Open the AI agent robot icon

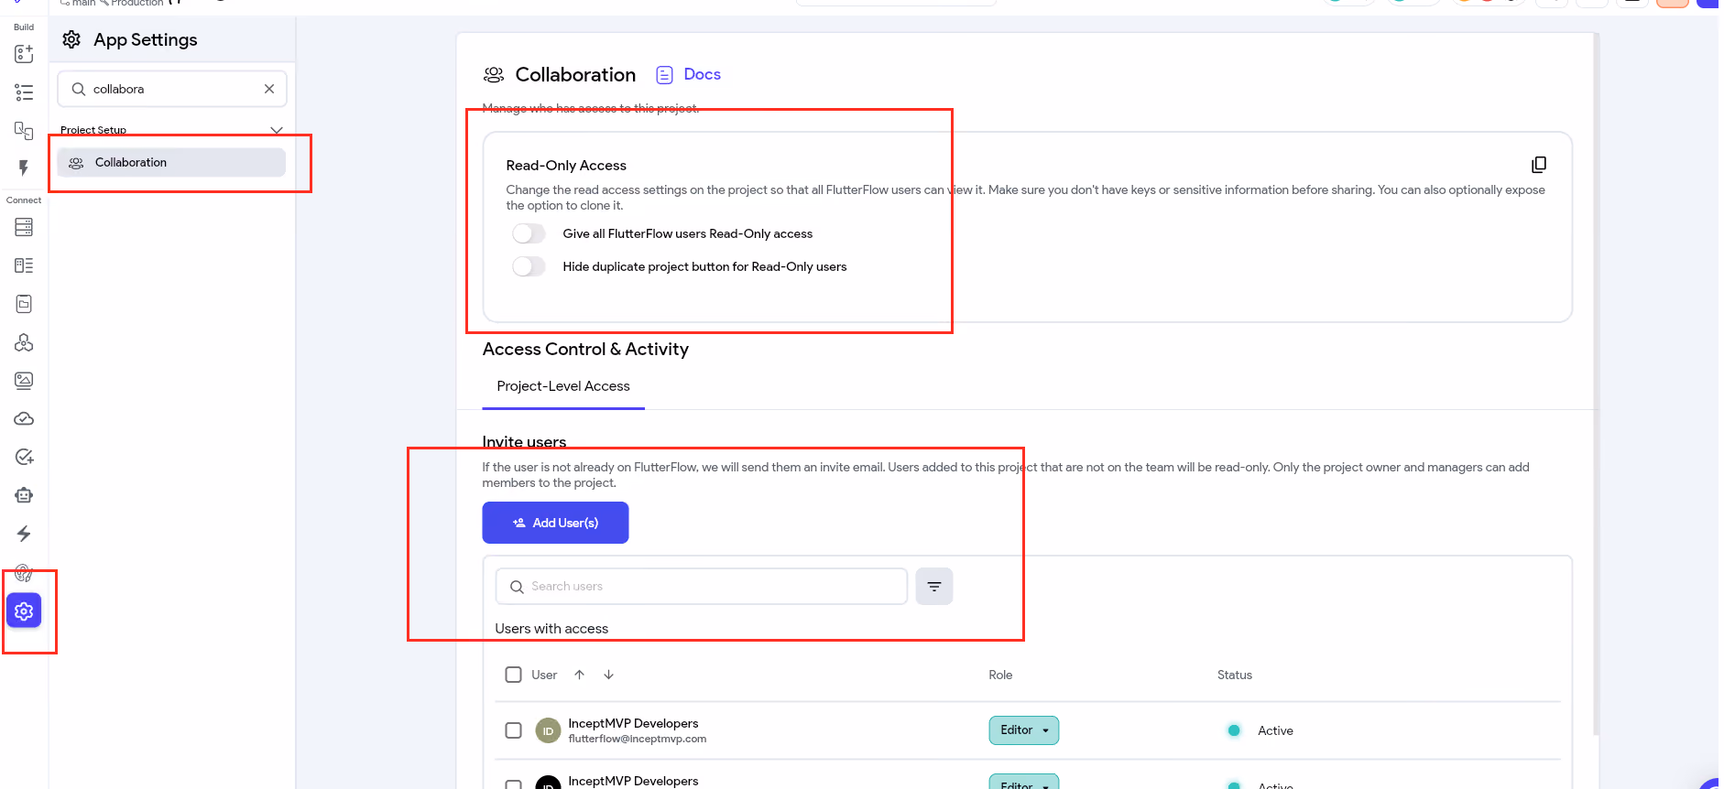pos(24,495)
